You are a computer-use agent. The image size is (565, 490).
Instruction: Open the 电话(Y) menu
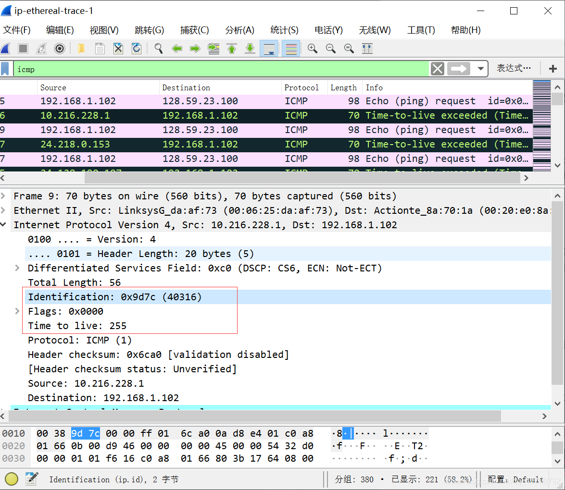[x=328, y=30]
